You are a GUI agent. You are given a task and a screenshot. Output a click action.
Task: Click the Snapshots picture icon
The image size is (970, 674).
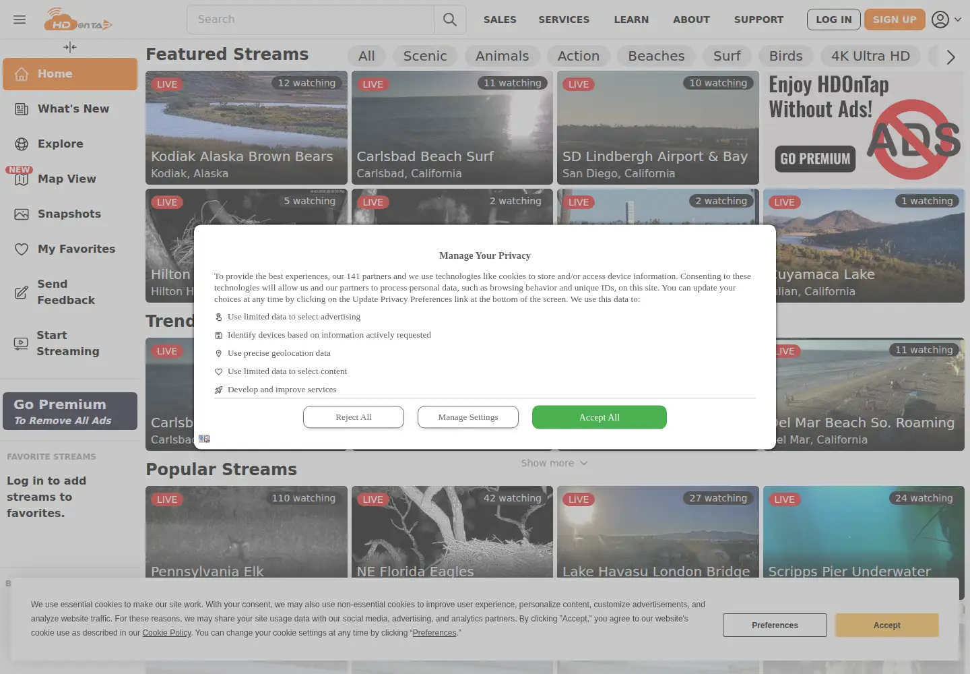[x=22, y=214]
